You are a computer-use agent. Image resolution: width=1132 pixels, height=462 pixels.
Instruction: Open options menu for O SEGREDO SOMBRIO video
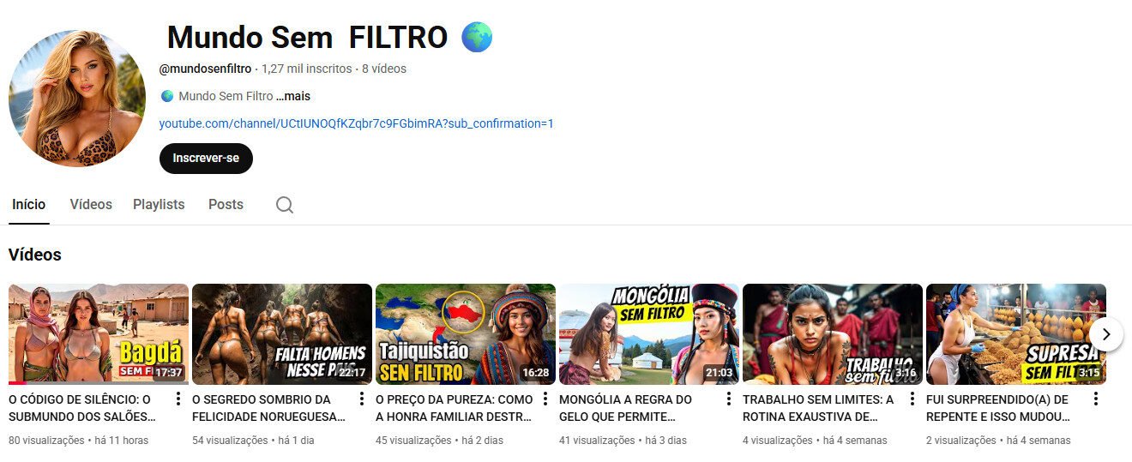pyautogui.click(x=362, y=399)
